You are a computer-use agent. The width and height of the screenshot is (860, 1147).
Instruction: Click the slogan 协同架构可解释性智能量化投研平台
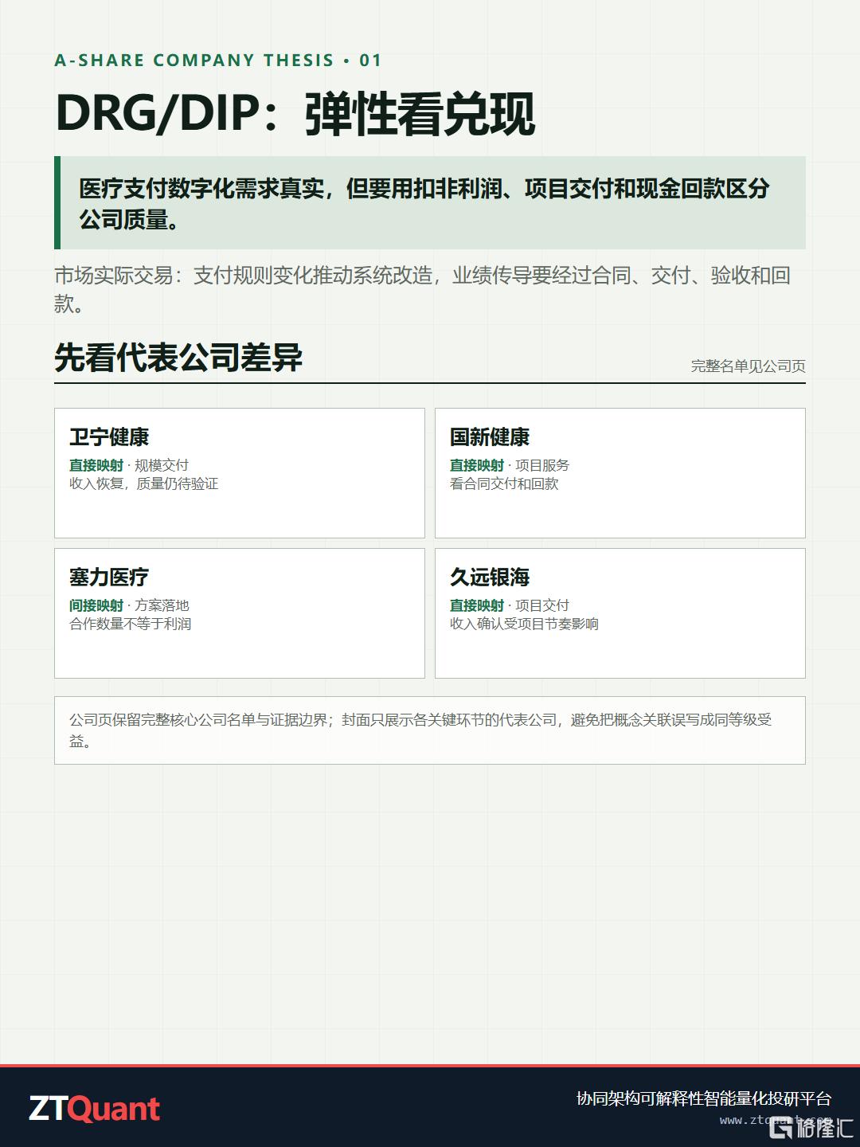coord(704,1098)
